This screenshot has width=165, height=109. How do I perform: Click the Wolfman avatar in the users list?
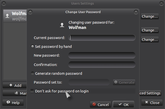pyautogui.click(x=8, y=16)
